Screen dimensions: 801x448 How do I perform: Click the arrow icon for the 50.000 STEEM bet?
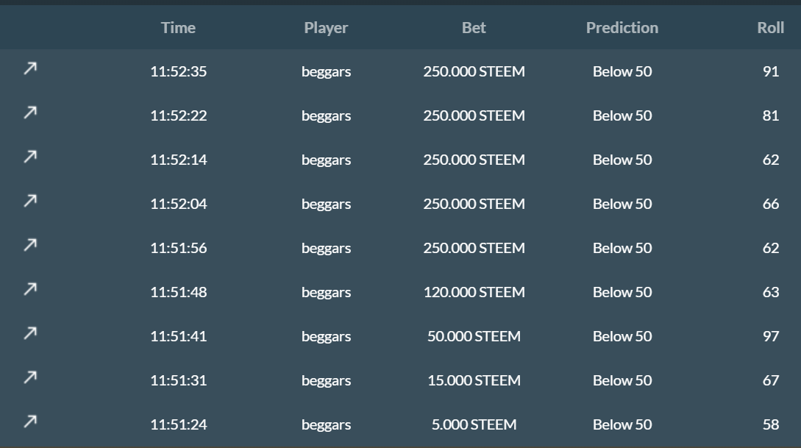tap(29, 333)
